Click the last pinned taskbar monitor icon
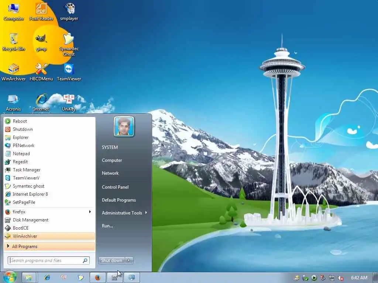 point(131,277)
